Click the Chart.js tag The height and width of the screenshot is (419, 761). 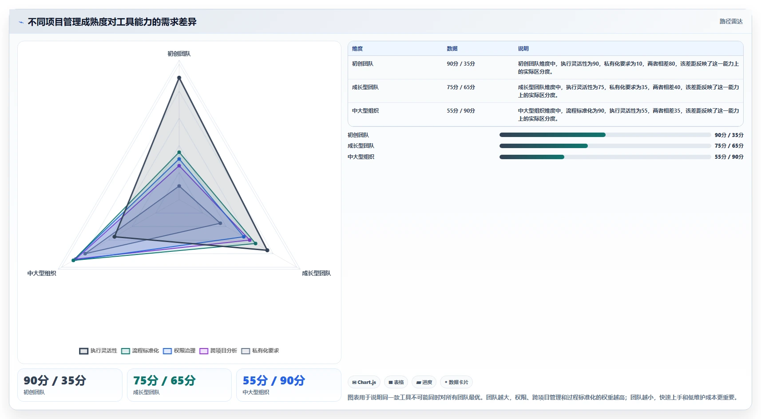coord(364,382)
